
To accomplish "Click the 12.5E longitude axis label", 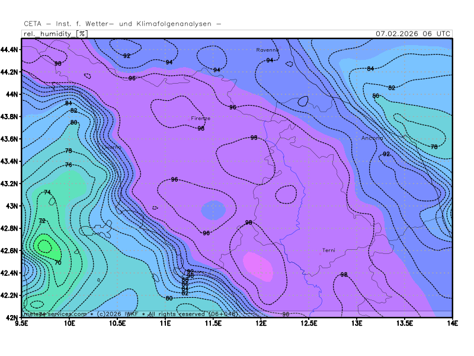I will (x=309, y=323).
